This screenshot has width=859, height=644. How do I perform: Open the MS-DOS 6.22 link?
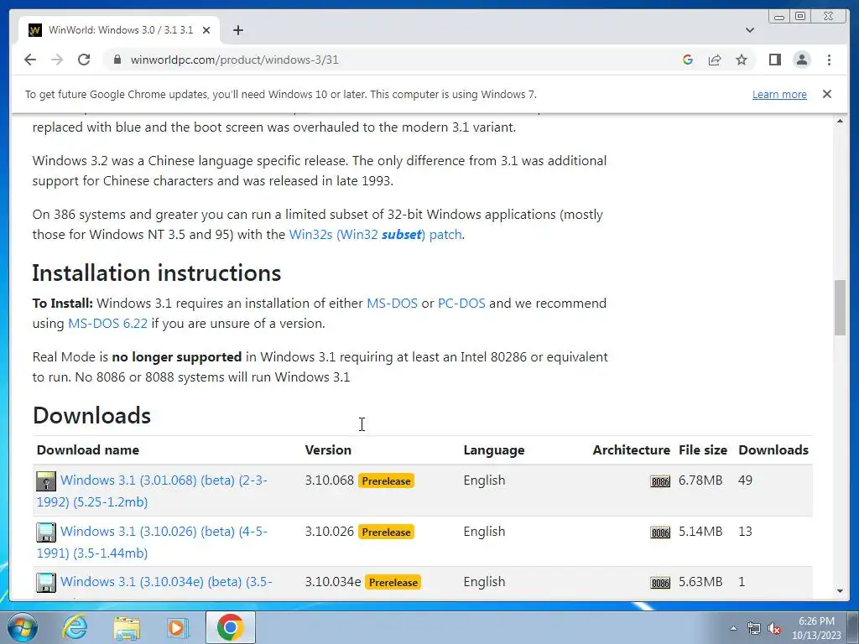point(107,324)
